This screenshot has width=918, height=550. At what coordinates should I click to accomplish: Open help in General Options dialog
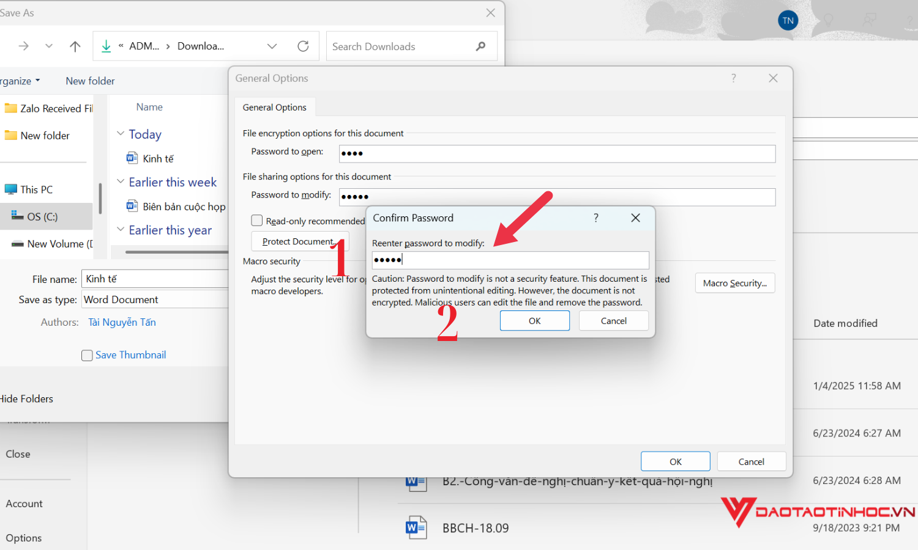tap(734, 78)
